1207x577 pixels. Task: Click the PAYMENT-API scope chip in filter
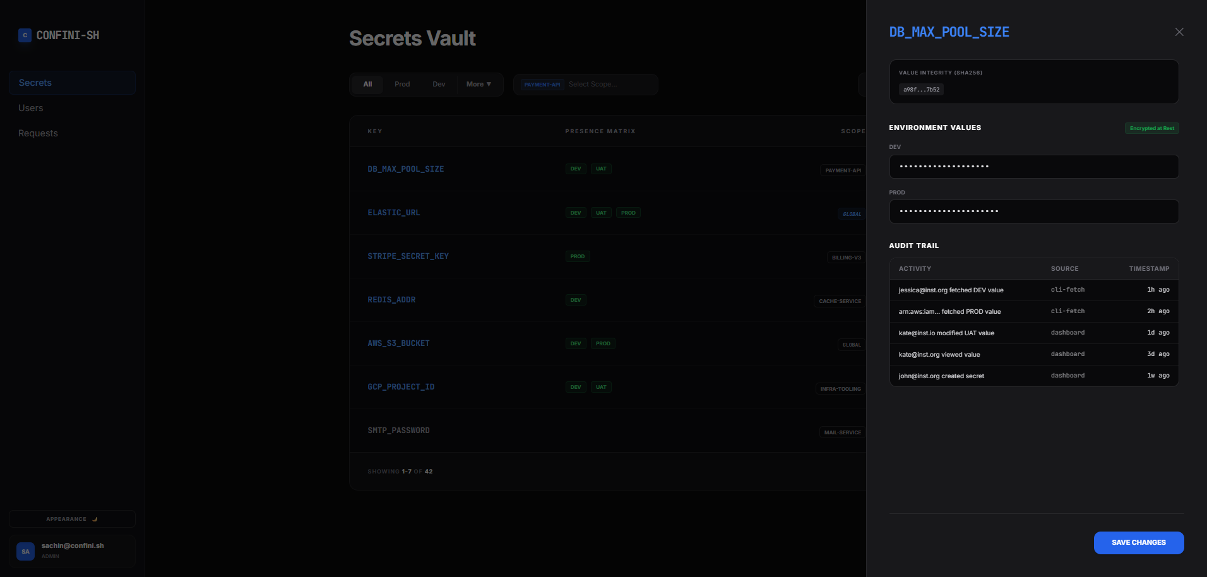[x=542, y=85]
